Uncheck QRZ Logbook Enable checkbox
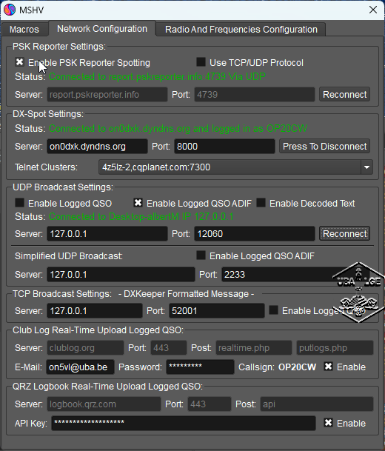The width and height of the screenshot is (385, 451). pos(328,423)
